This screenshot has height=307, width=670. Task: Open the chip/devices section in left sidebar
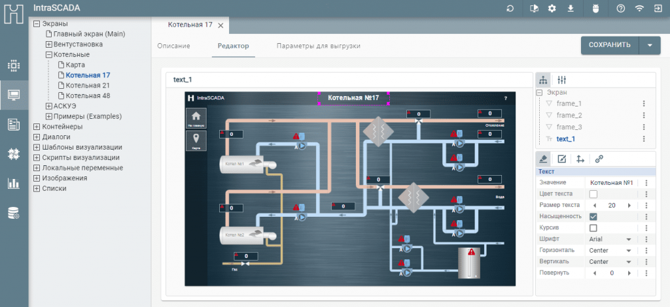(14, 65)
